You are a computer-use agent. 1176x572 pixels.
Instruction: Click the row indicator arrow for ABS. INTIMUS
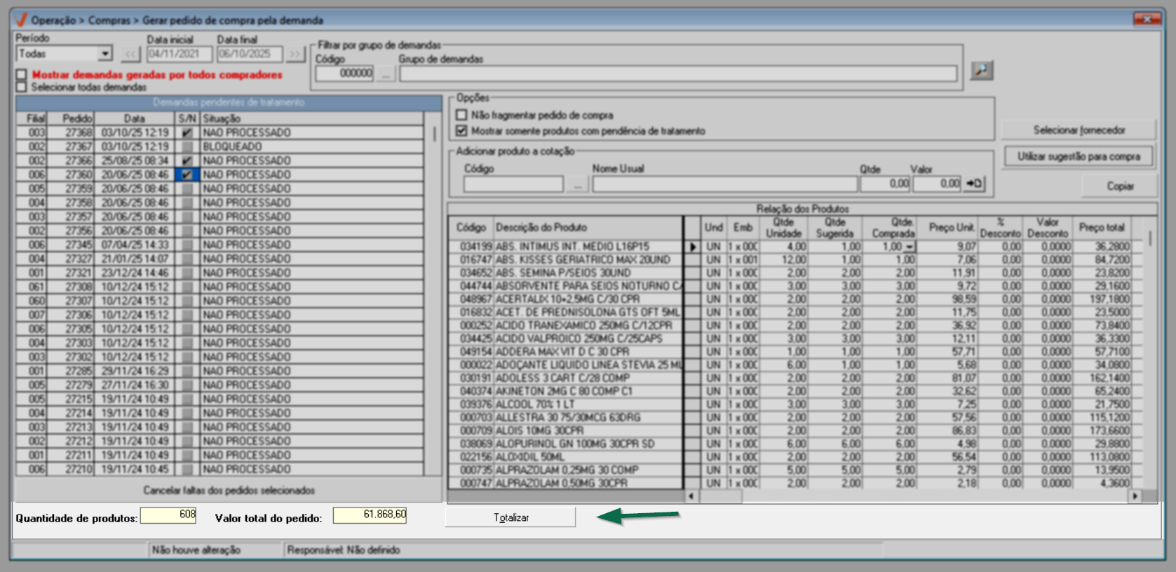692,247
